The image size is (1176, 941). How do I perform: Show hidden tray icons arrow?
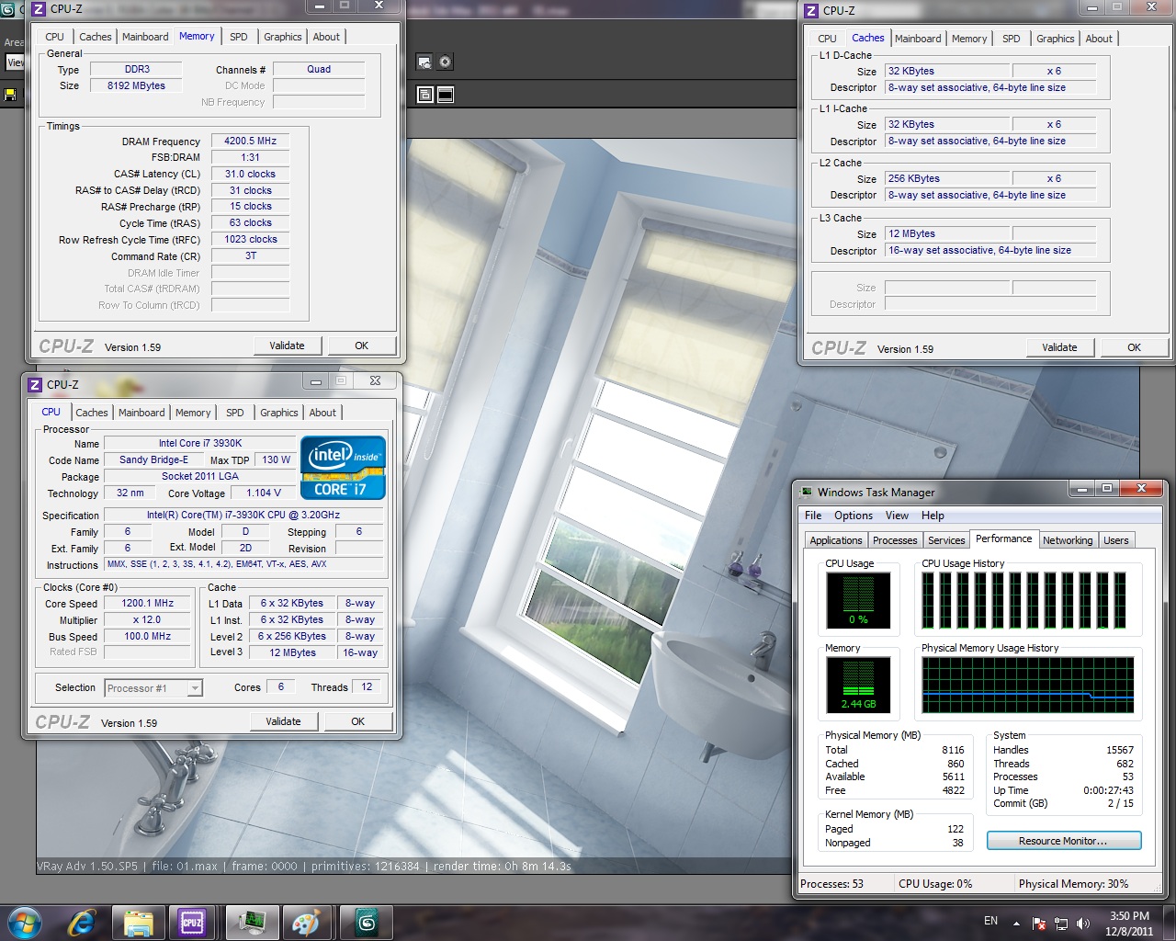pyautogui.click(x=1016, y=924)
